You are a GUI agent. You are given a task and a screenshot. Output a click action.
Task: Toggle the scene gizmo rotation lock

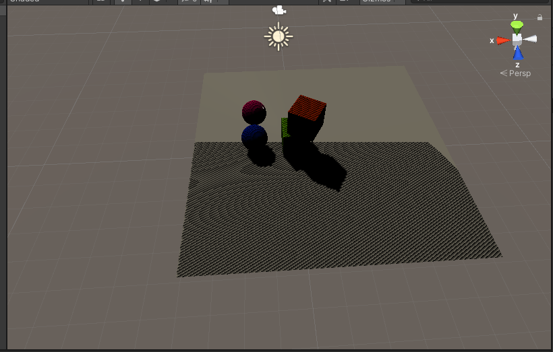pyautogui.click(x=540, y=17)
